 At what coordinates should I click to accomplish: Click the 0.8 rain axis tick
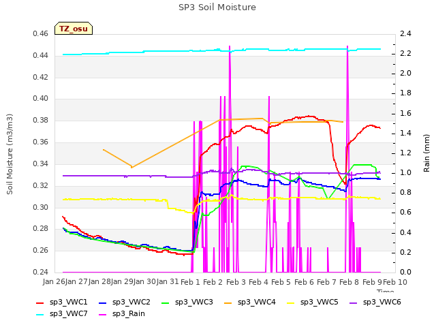click(x=406, y=193)
